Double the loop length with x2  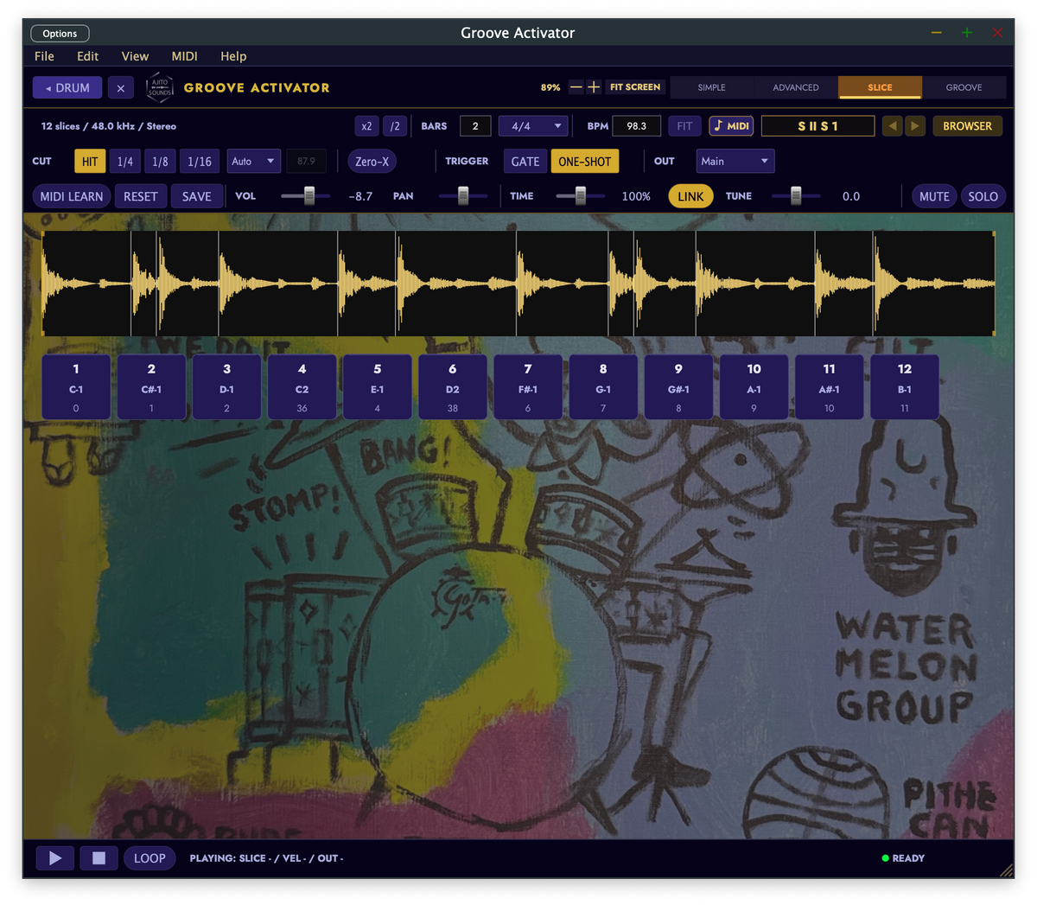coord(366,126)
